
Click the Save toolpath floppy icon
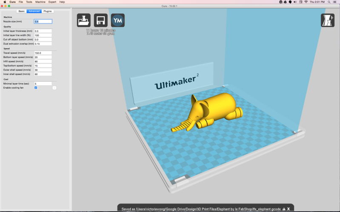[100, 20]
